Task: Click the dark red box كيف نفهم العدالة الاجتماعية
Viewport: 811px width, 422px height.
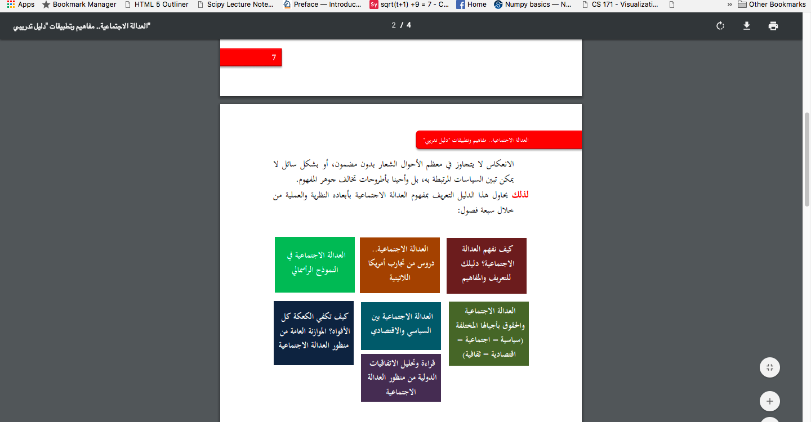Action: pos(487,266)
